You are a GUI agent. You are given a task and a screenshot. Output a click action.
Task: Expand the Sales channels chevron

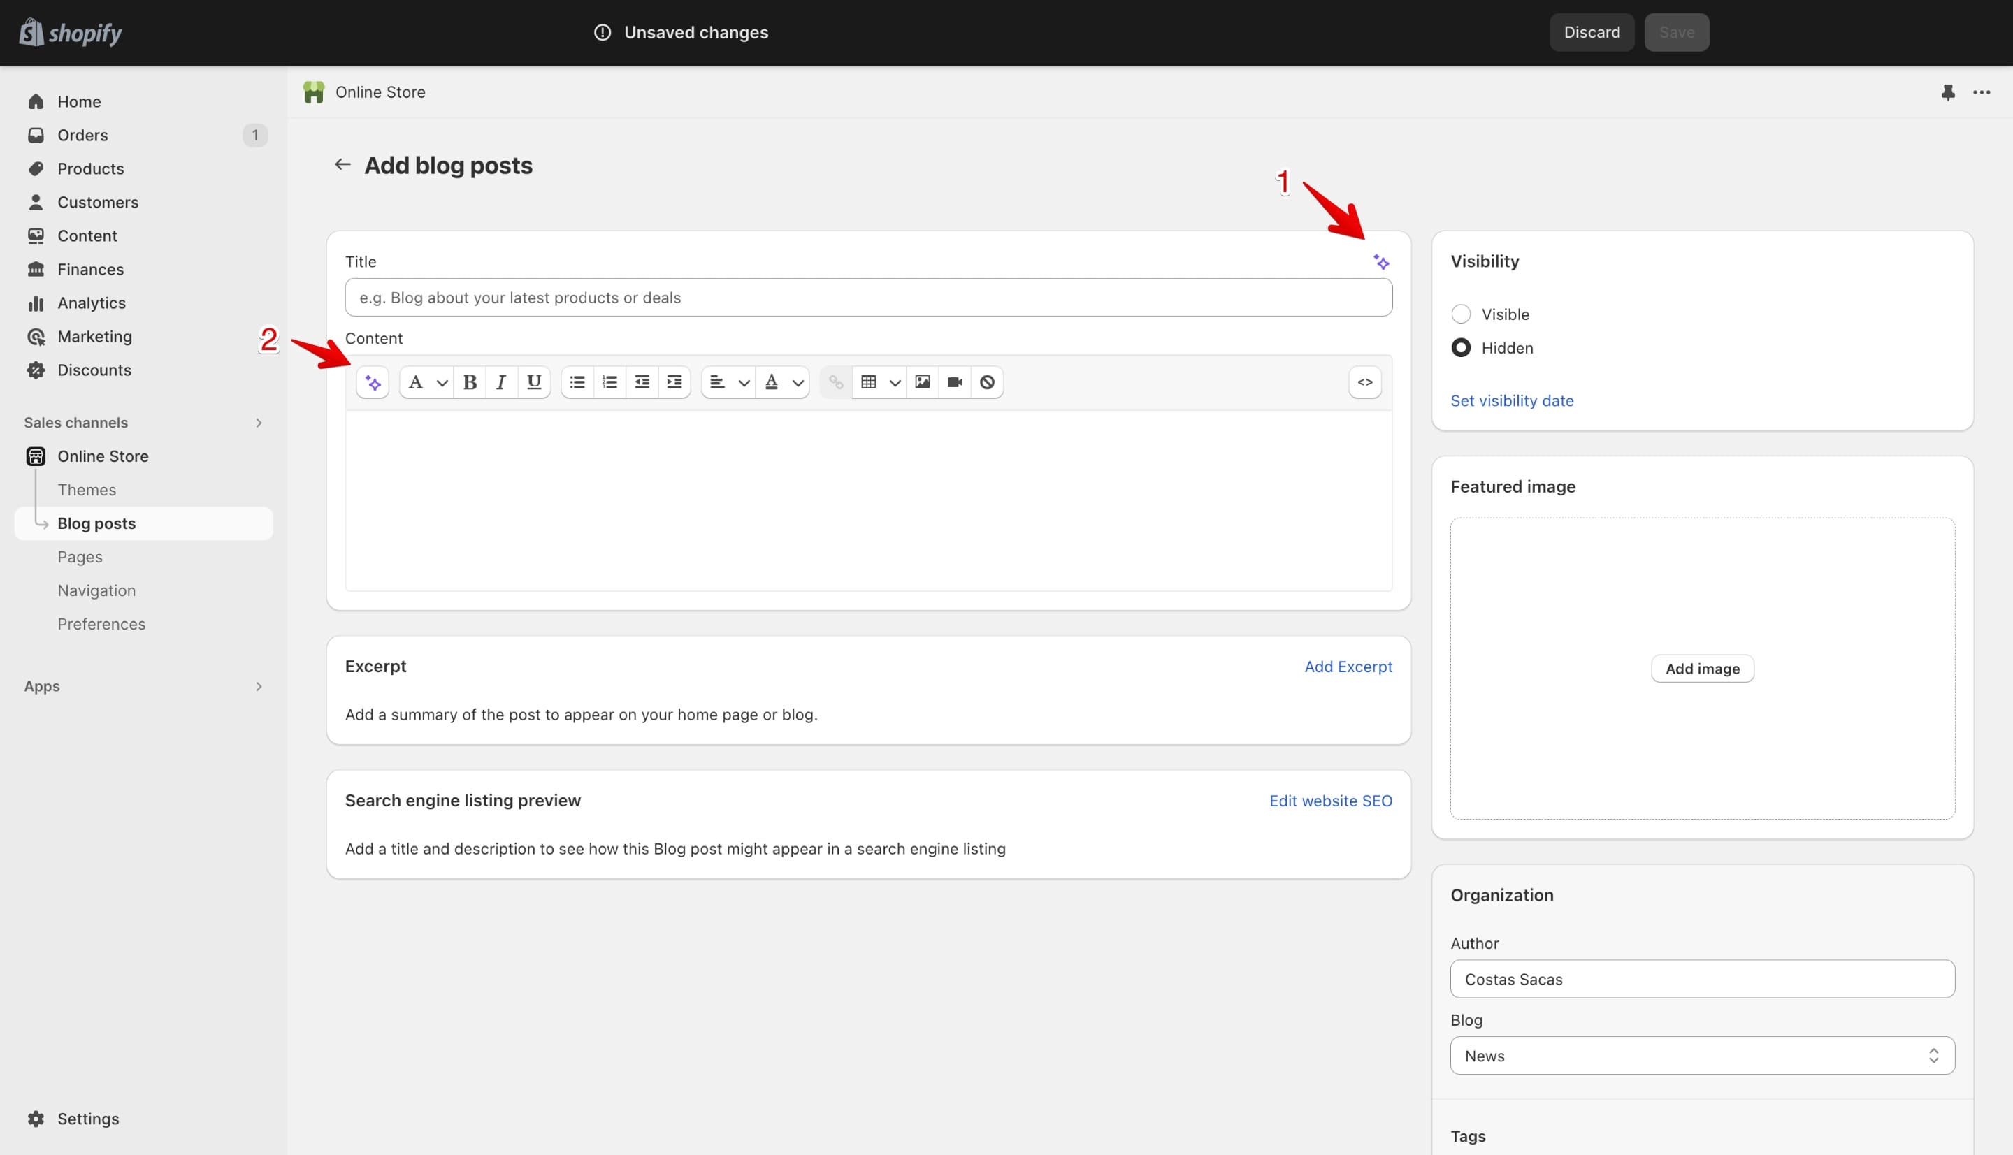pyautogui.click(x=259, y=423)
